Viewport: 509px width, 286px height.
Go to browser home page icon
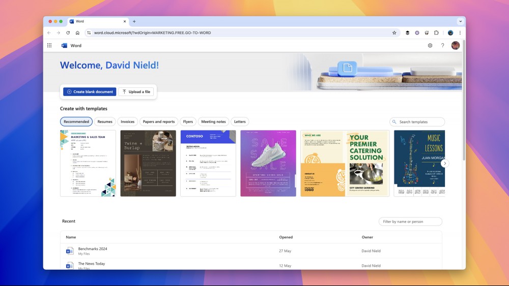[77, 33]
